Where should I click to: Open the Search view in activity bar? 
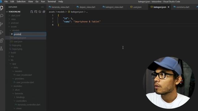pos(2,16)
